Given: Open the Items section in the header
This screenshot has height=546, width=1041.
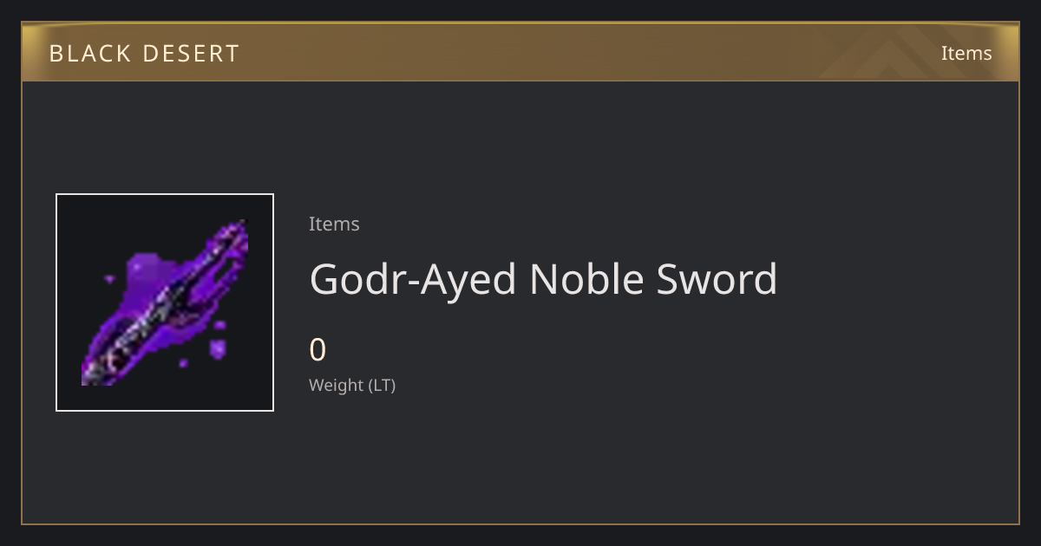Looking at the screenshot, I should click(966, 53).
